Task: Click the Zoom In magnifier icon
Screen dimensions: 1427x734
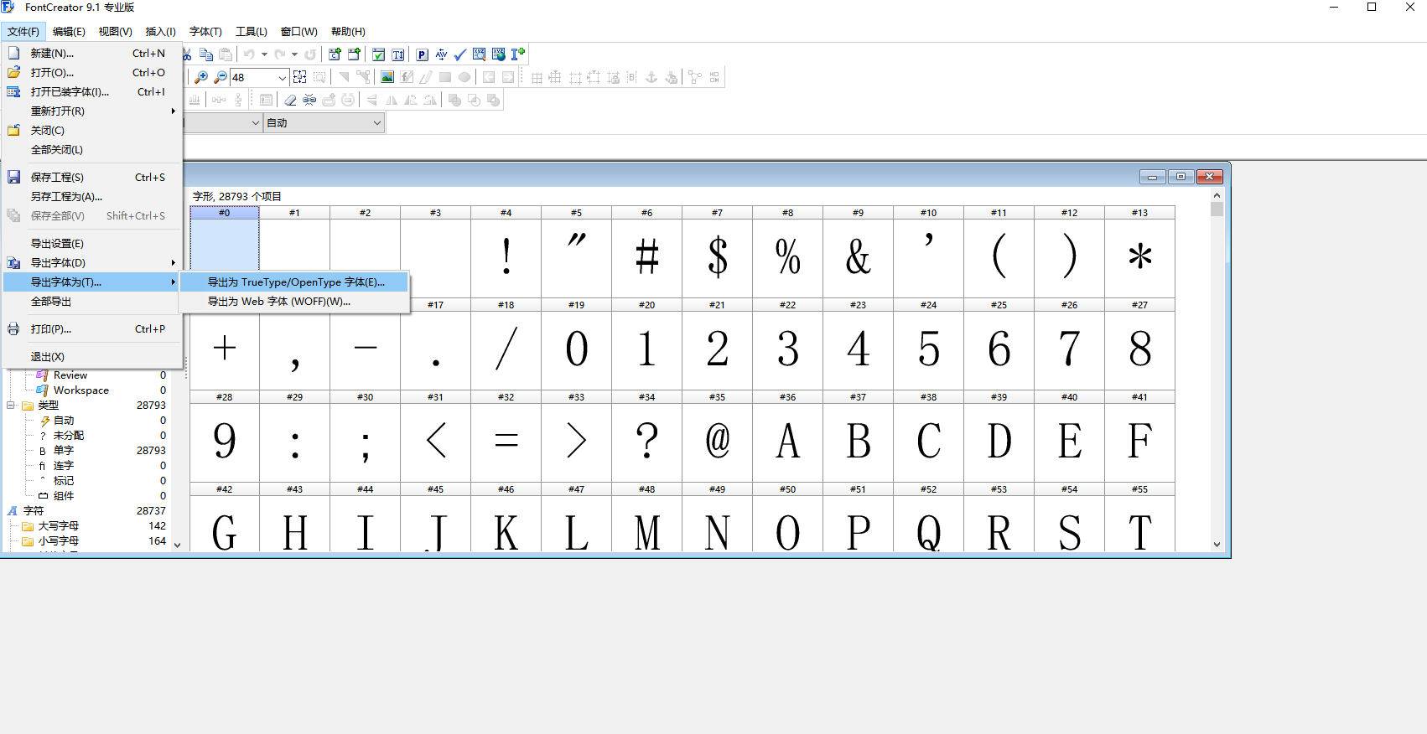Action: (201, 77)
